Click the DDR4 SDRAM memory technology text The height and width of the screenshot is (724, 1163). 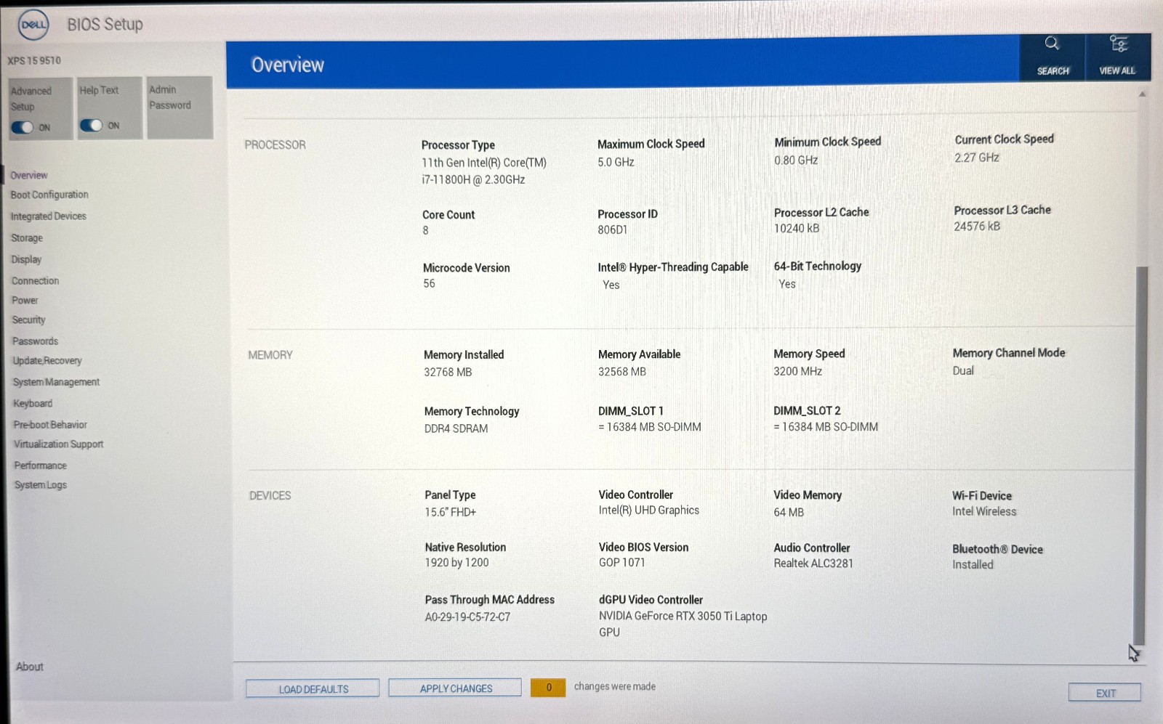click(456, 428)
